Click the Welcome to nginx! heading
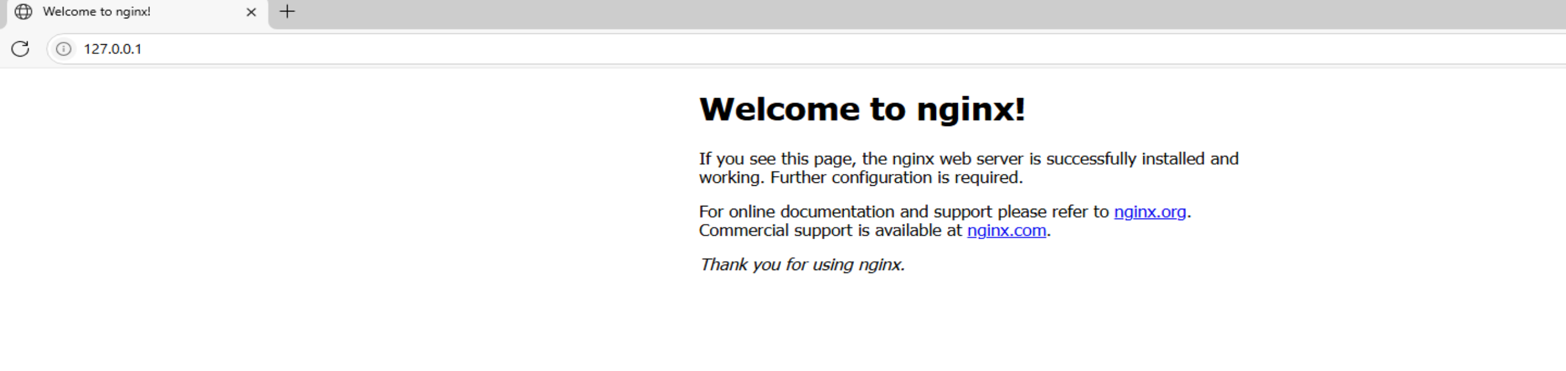The height and width of the screenshot is (371, 1566). (x=862, y=110)
